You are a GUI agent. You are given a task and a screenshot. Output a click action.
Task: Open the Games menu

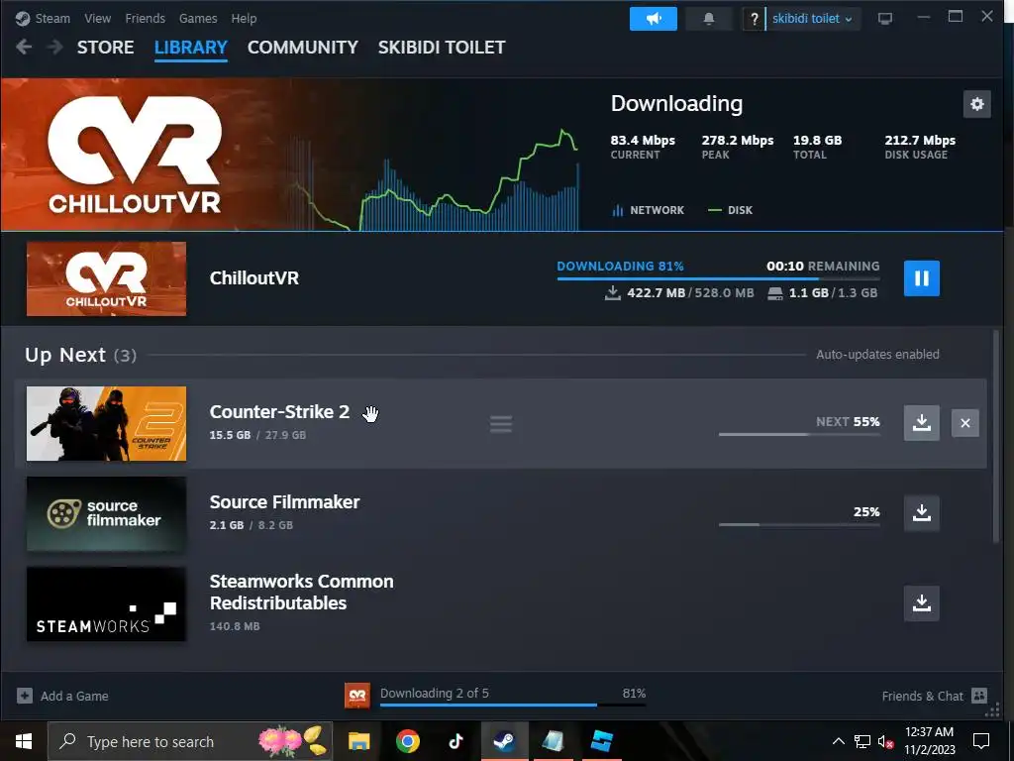(x=198, y=18)
